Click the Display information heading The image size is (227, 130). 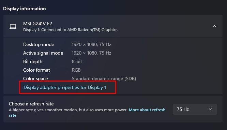[x=25, y=9]
